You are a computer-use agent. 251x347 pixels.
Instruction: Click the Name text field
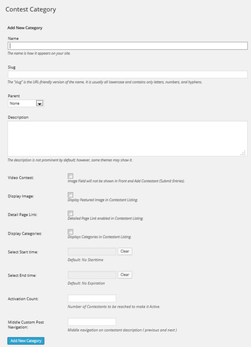pos(127,46)
